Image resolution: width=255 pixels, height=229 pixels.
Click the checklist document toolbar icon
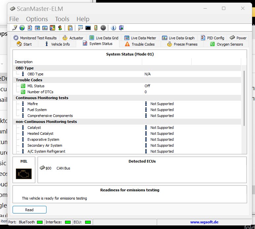(30, 28)
